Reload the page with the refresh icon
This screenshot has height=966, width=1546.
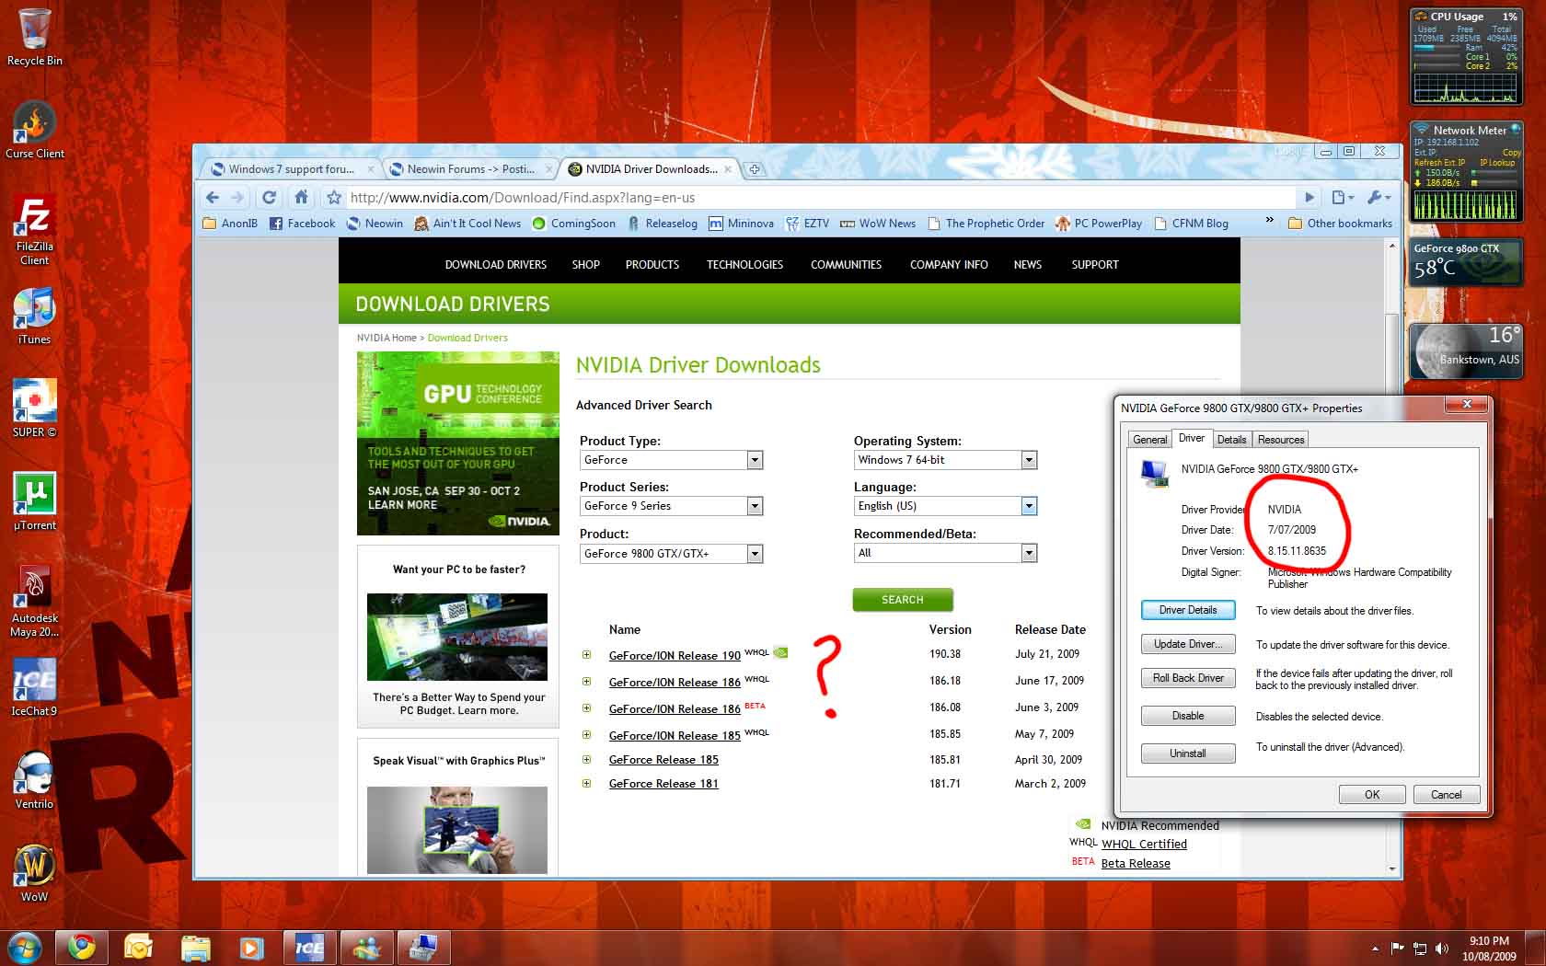click(269, 197)
